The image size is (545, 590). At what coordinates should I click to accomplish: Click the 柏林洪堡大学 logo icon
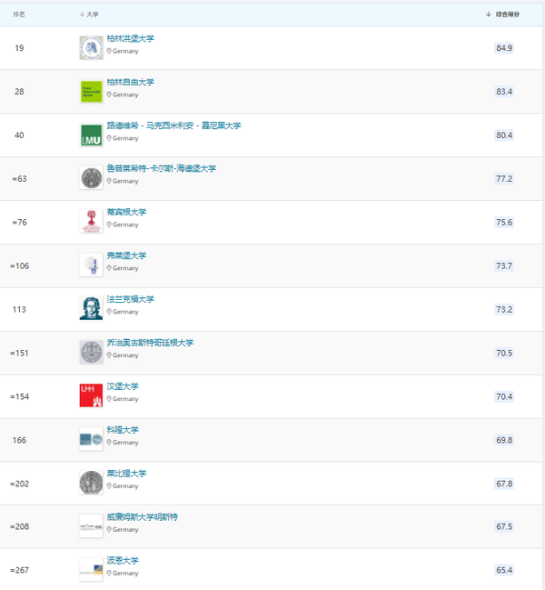click(x=91, y=48)
